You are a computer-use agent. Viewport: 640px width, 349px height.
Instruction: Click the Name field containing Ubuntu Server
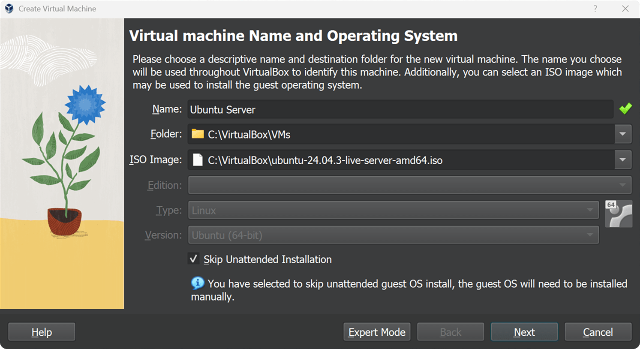pos(400,109)
